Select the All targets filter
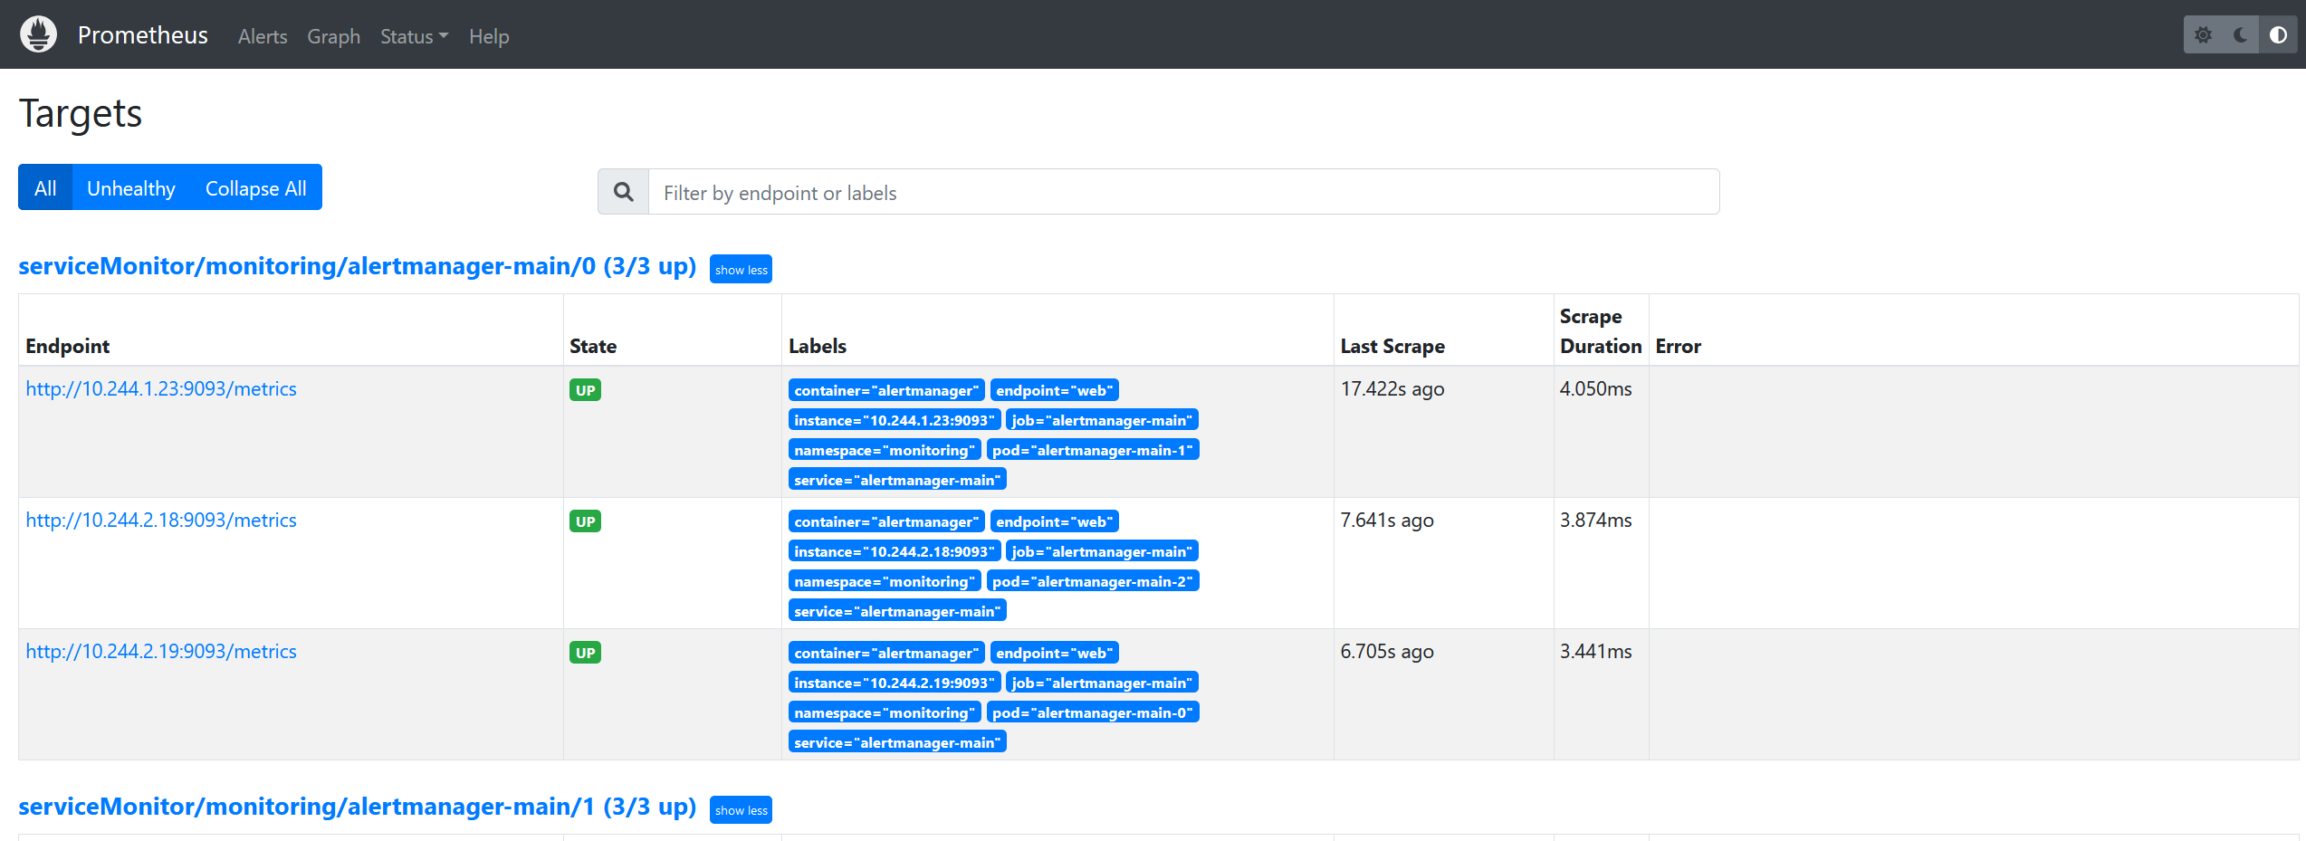Viewport: 2306px width, 841px height. [x=45, y=187]
